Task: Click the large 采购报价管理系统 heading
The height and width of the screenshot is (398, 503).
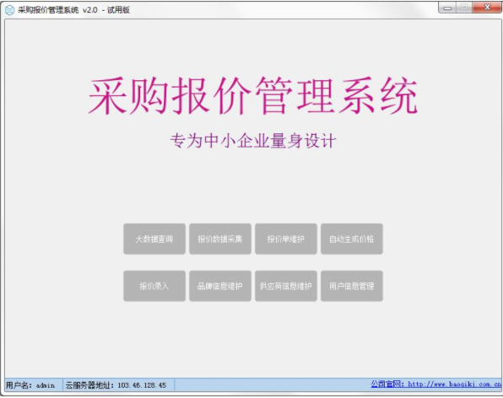Action: (x=253, y=95)
